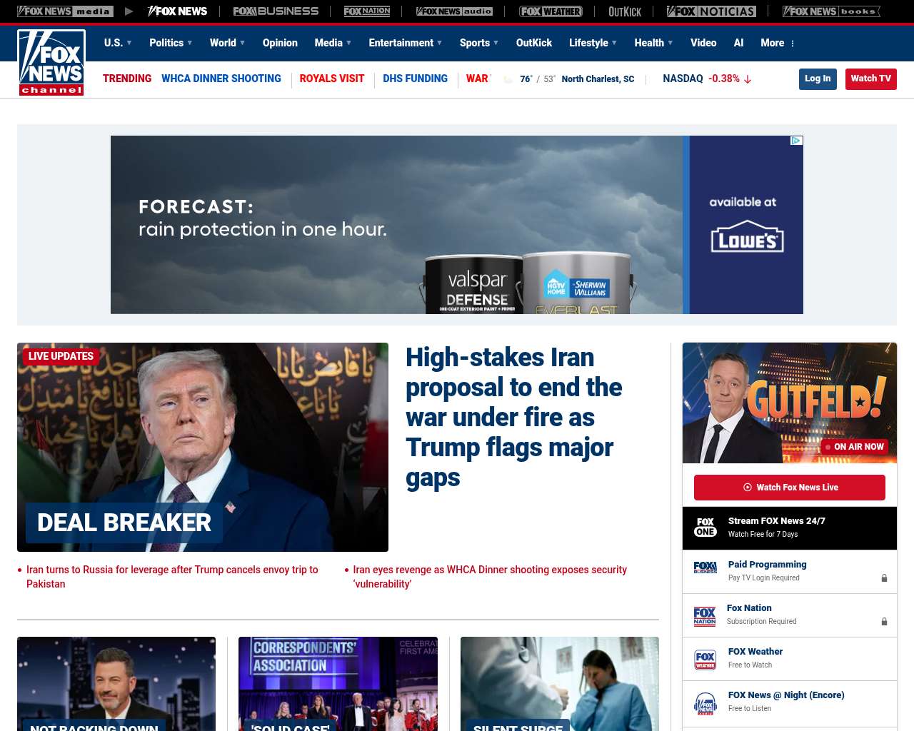
Task: Click the Fox Nation icon in the sidebar list
Action: (x=705, y=616)
